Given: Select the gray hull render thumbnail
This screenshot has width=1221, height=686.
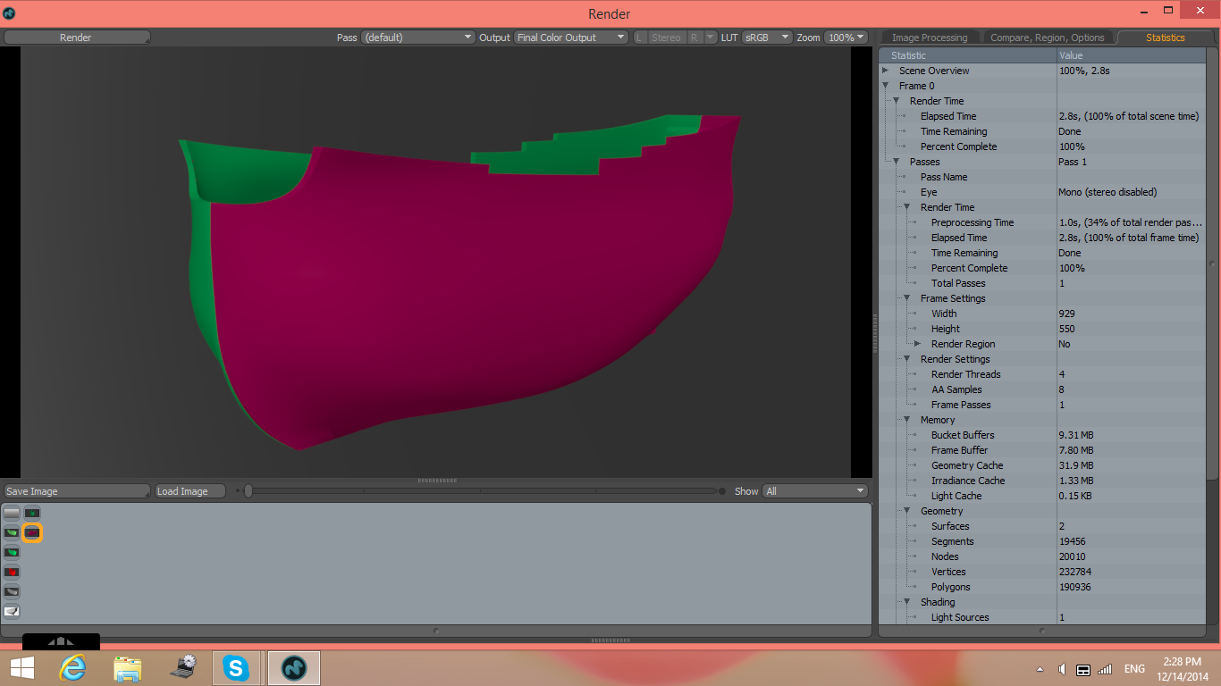Looking at the screenshot, I should click(12, 592).
